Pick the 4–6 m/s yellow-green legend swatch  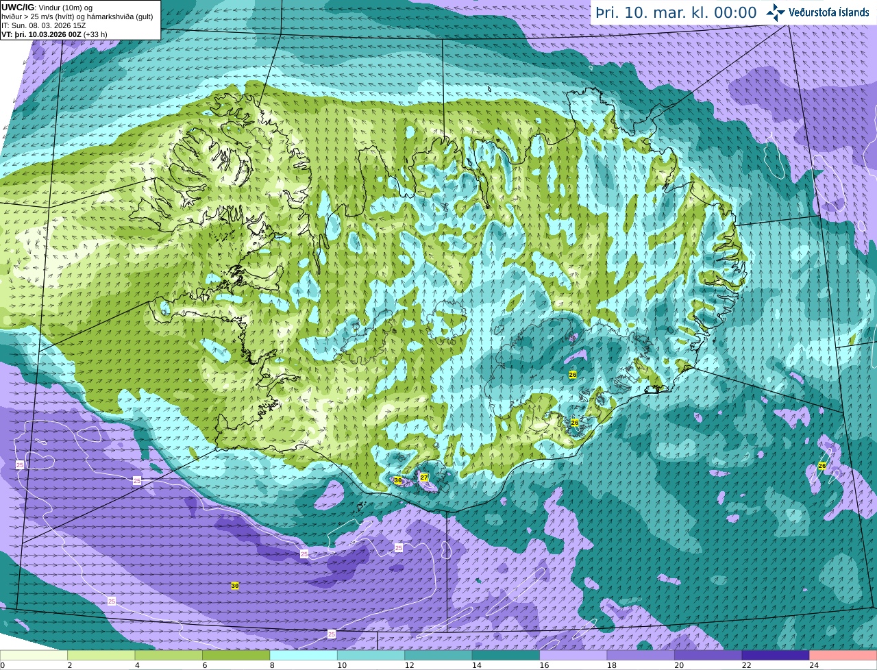[169, 655]
